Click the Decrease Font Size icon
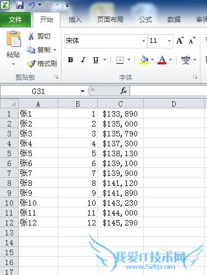Viewport: 207px width, 275px height. tap(192, 41)
